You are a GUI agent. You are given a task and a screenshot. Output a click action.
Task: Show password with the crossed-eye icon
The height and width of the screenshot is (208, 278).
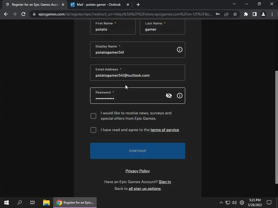pos(169,96)
